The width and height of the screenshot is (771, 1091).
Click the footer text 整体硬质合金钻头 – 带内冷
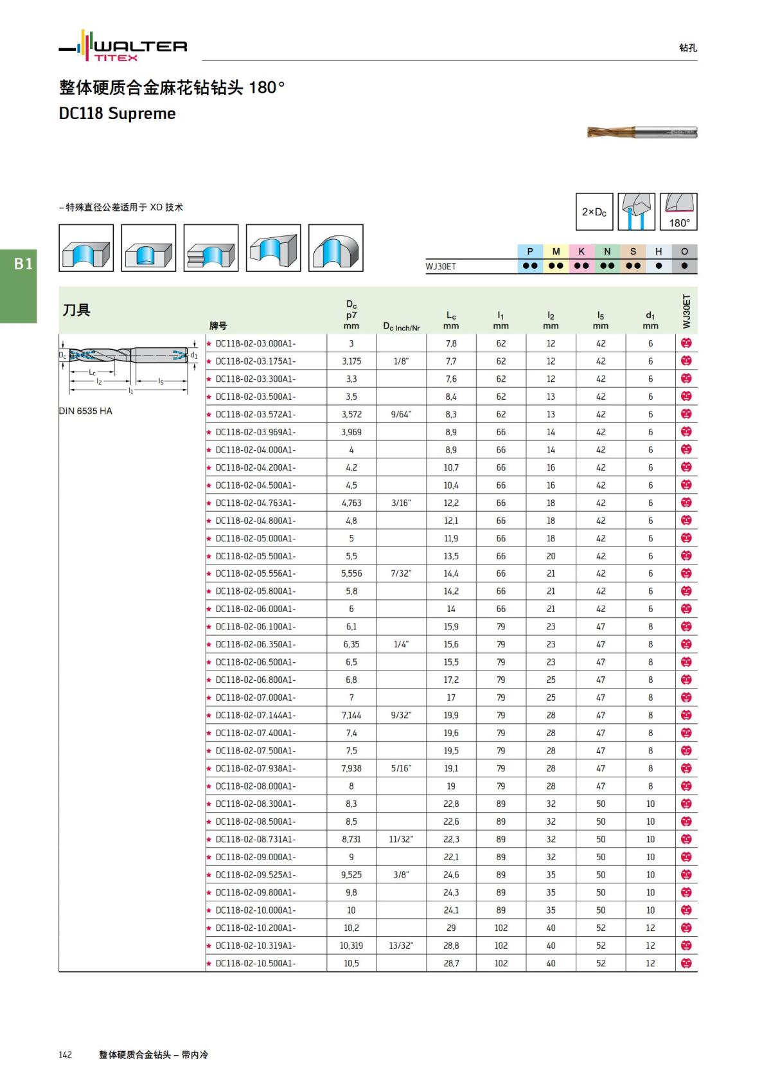(x=154, y=1054)
